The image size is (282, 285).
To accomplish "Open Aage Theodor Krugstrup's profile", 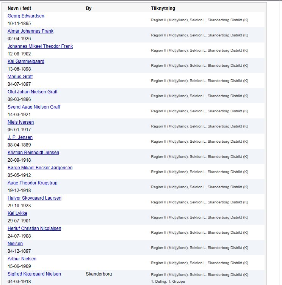I will click(32, 183).
